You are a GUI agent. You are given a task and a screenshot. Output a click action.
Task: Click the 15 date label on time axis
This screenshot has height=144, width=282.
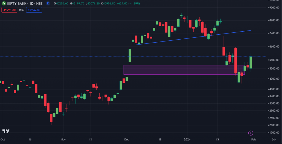pyautogui.click(x=217, y=139)
